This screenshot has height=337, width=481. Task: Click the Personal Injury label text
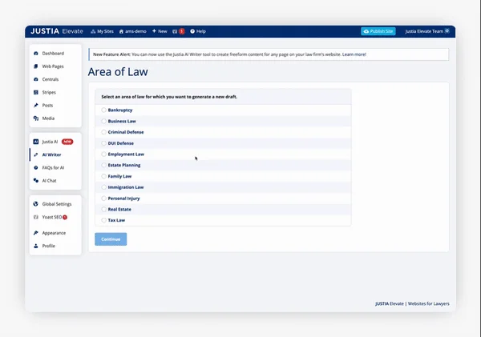pyautogui.click(x=123, y=199)
